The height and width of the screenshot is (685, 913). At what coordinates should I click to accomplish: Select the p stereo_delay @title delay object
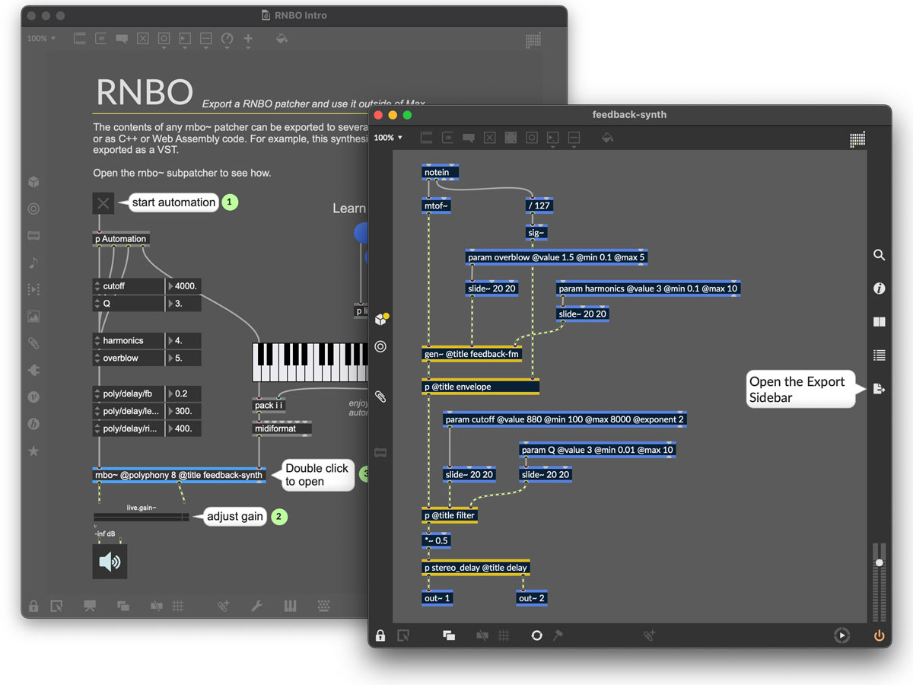point(476,567)
